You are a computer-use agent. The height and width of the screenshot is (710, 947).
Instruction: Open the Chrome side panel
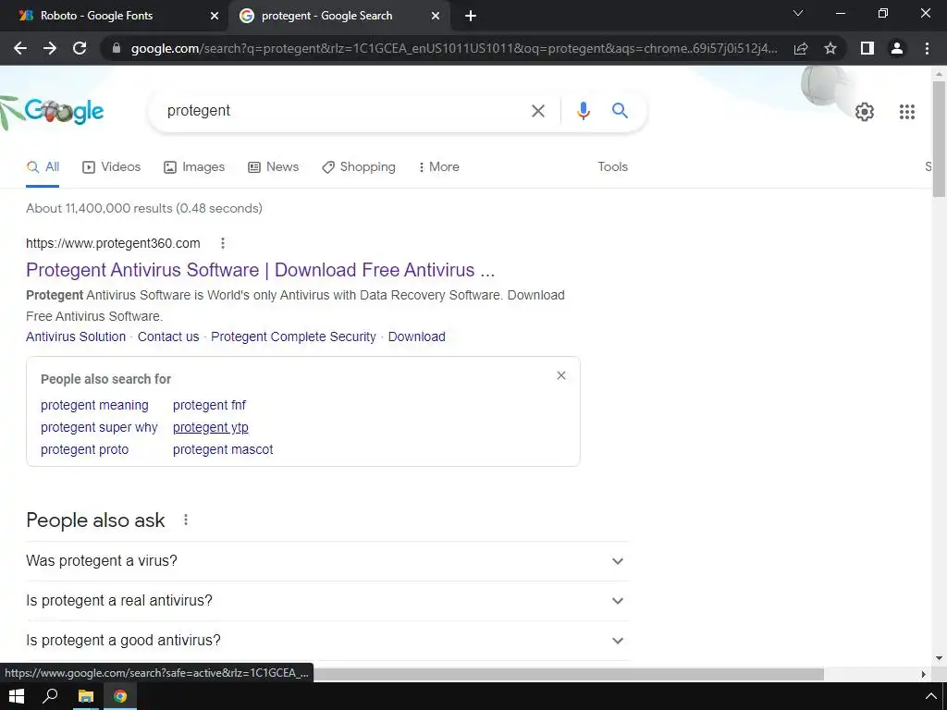(x=867, y=48)
